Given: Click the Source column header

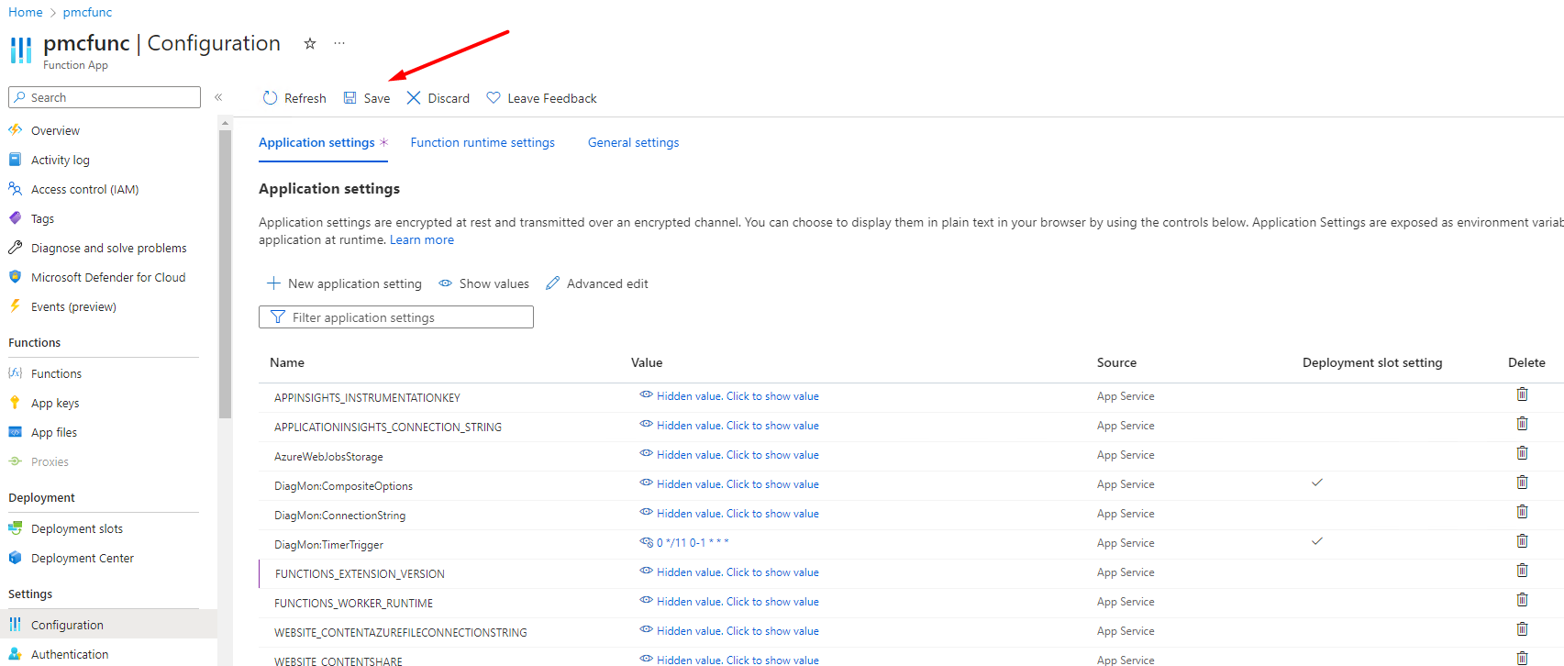Looking at the screenshot, I should pos(1116,362).
